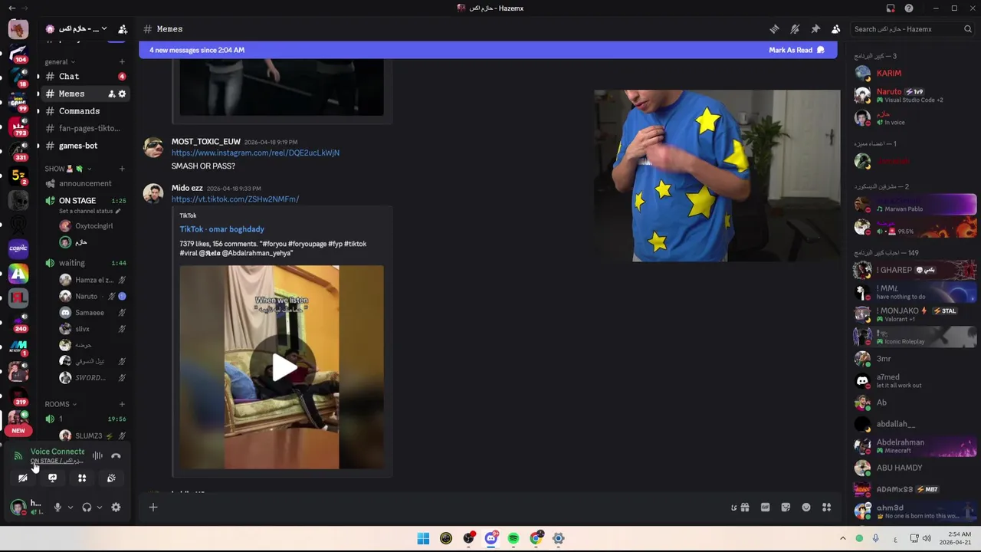Open Memes channel settings gear
Screen dimensions: 981x552
point(122,94)
